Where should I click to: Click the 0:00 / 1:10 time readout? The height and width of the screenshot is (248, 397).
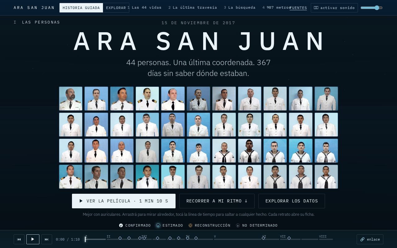[68, 239]
